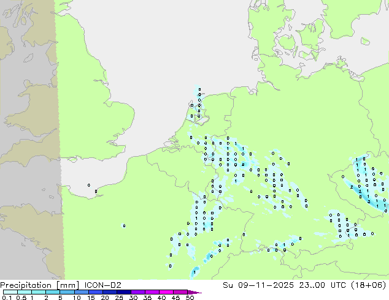Click the 25–30 mm legend color swatch
Image resolution: width=389 pixels, height=300 pixels.
point(123,292)
